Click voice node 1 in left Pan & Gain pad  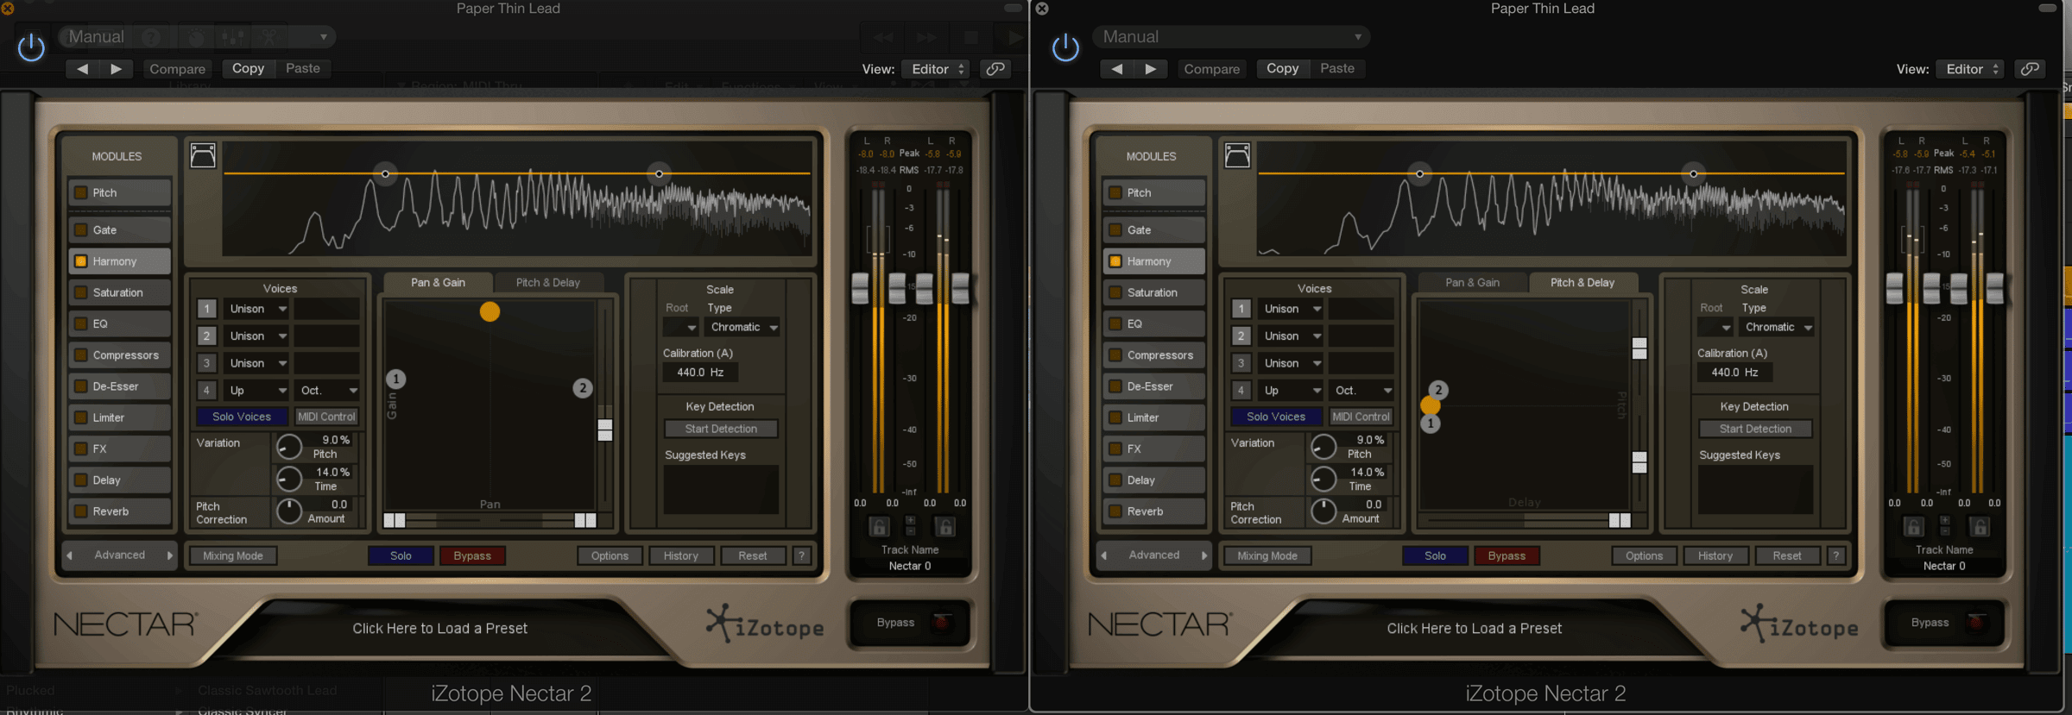pyautogui.click(x=395, y=379)
